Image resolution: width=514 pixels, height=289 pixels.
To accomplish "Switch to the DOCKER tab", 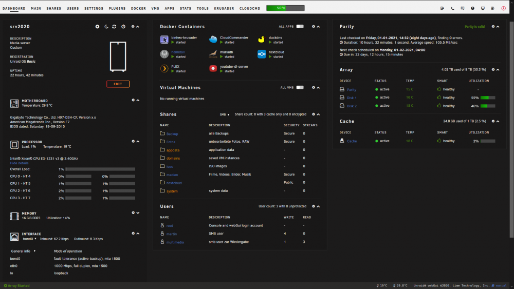I will point(138,9).
